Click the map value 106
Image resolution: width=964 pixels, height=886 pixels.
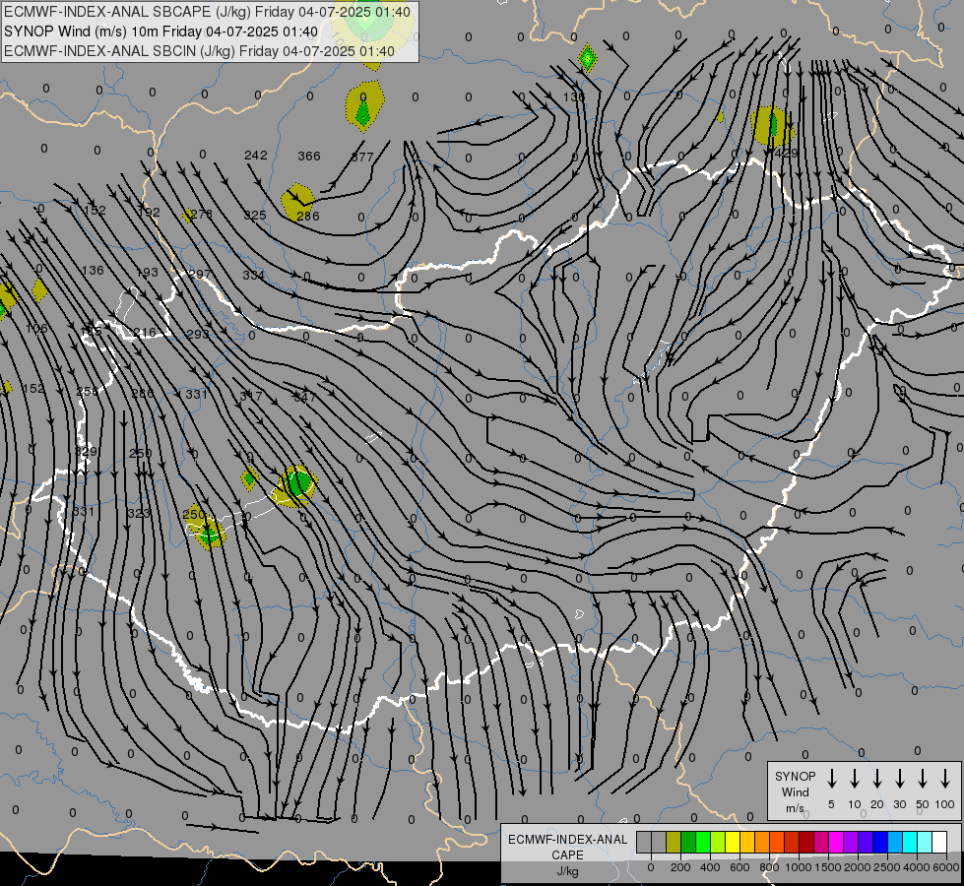[x=36, y=329]
